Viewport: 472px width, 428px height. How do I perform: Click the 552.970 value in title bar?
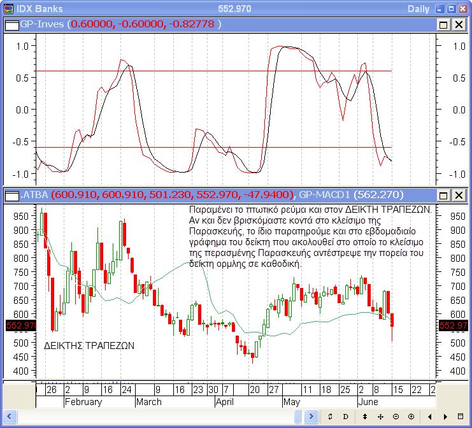(x=235, y=9)
